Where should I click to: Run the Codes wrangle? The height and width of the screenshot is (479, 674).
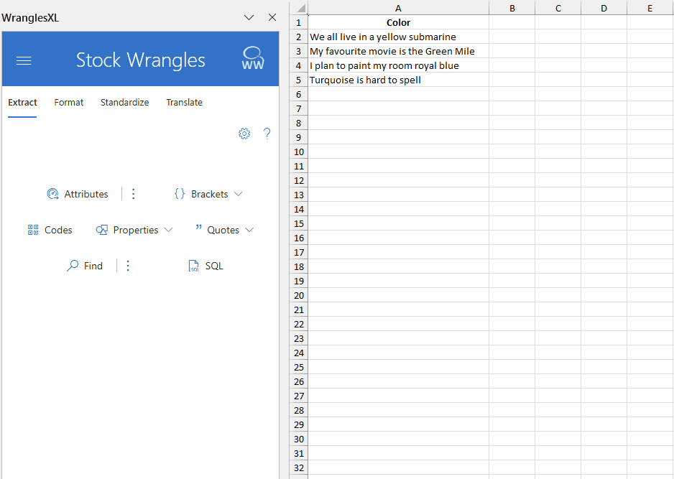tap(50, 230)
